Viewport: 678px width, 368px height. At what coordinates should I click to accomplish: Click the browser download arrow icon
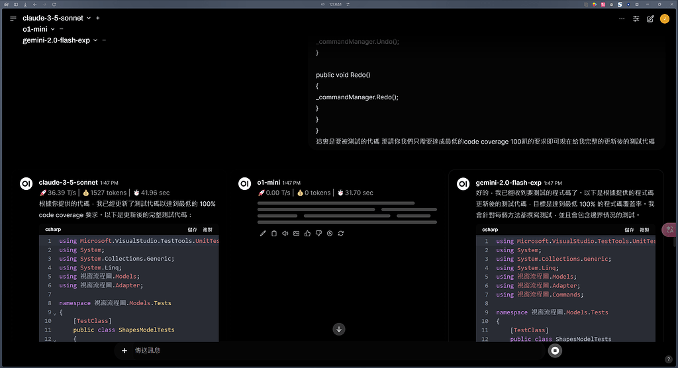point(25,5)
